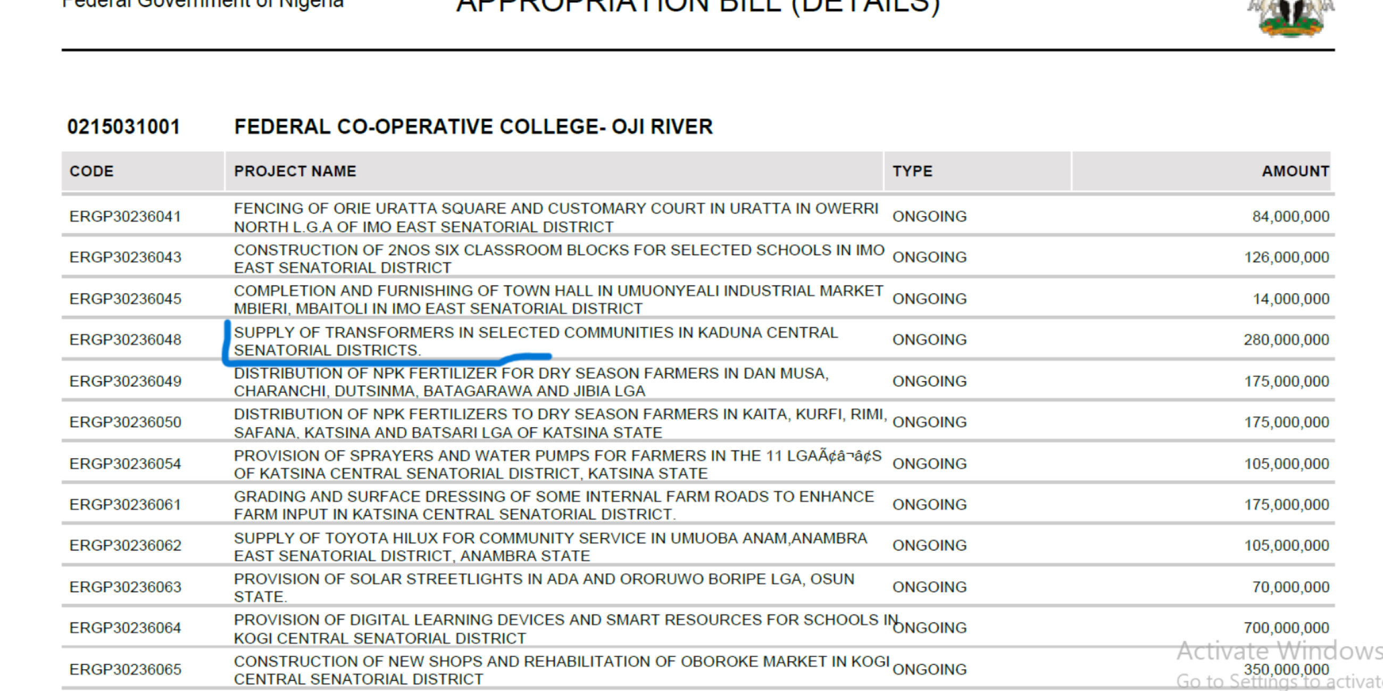Viewport: 1383px width, 691px height.
Task: Select the code ERGP30236050
Action: pyautogui.click(x=126, y=422)
